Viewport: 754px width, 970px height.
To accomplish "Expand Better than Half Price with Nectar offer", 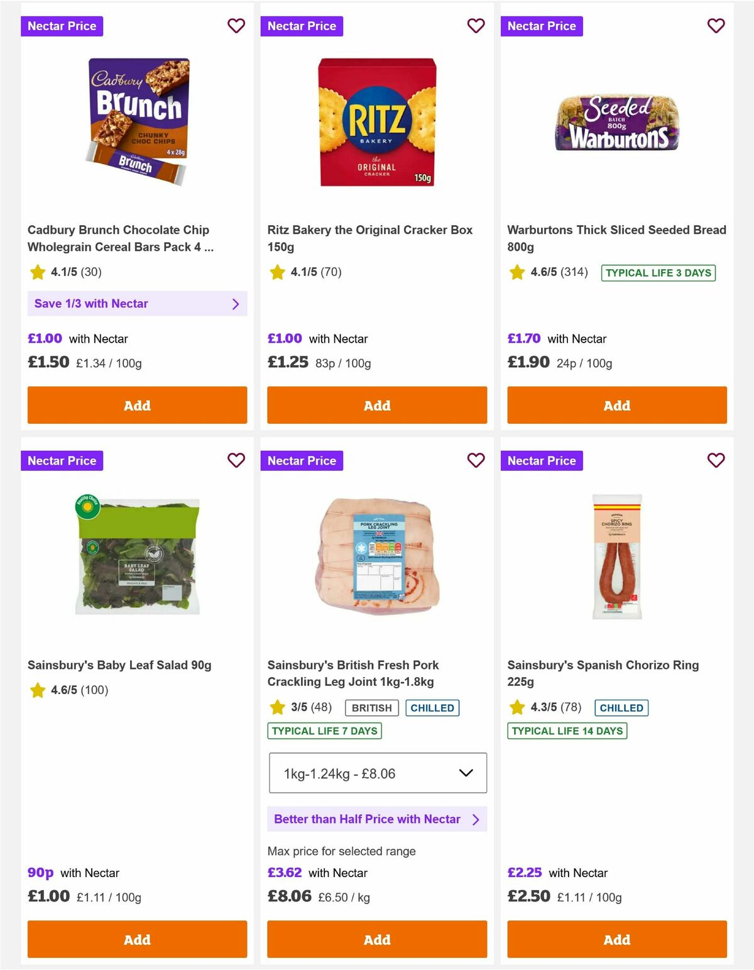I will [376, 819].
